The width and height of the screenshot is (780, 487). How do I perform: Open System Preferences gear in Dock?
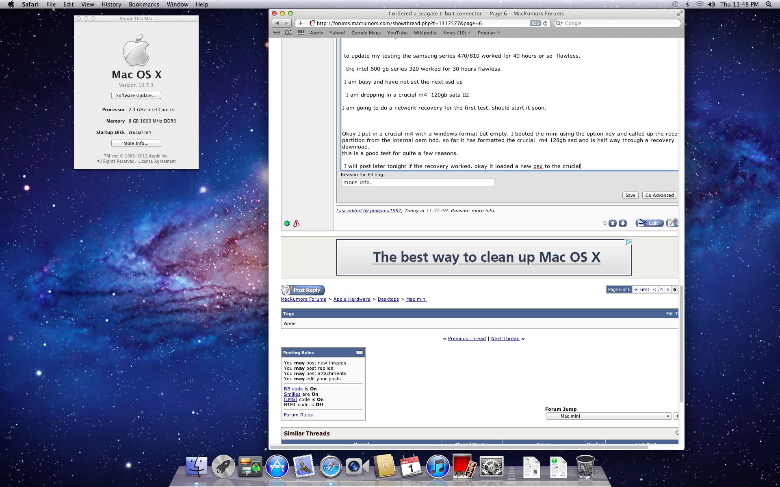click(x=492, y=466)
